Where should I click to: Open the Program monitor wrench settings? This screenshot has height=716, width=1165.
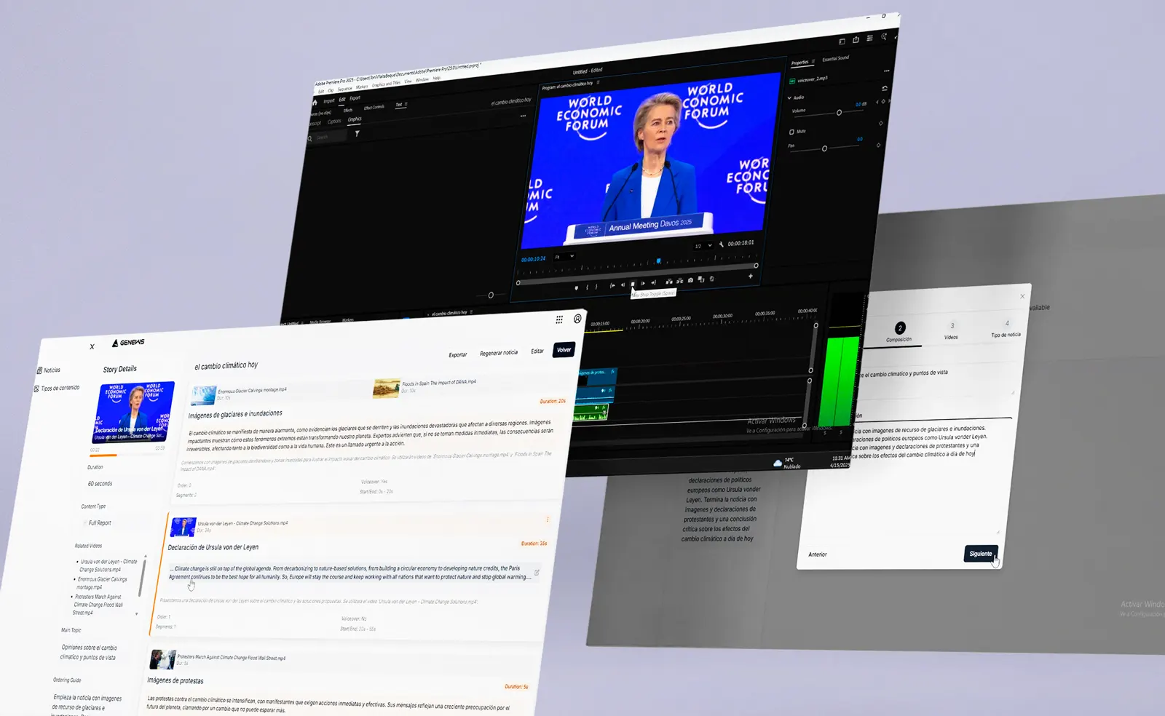tap(722, 244)
